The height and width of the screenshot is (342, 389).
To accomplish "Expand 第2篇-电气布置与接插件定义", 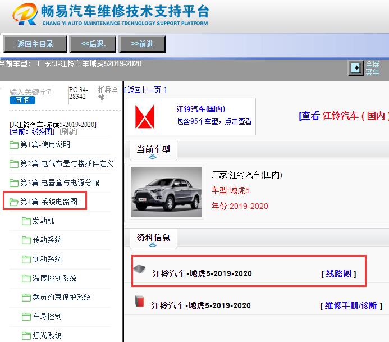I will point(67,163).
